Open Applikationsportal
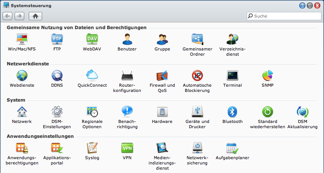The width and height of the screenshot is (324, 173). (x=57, y=148)
